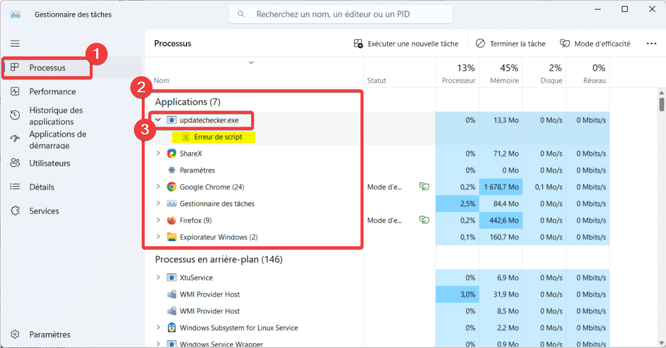Expand the Explorateur Windows process group

pyautogui.click(x=157, y=236)
